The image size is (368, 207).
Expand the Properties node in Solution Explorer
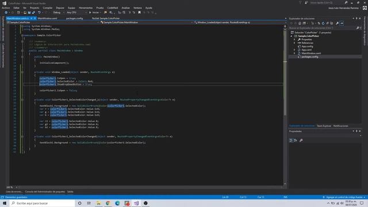[x=294, y=40]
